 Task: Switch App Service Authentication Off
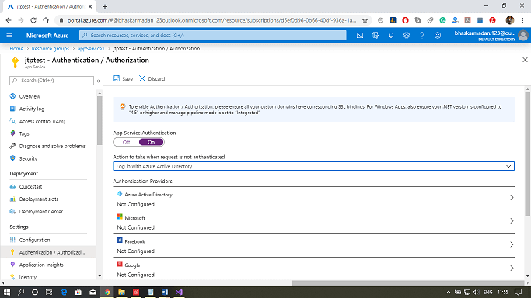coord(126,142)
